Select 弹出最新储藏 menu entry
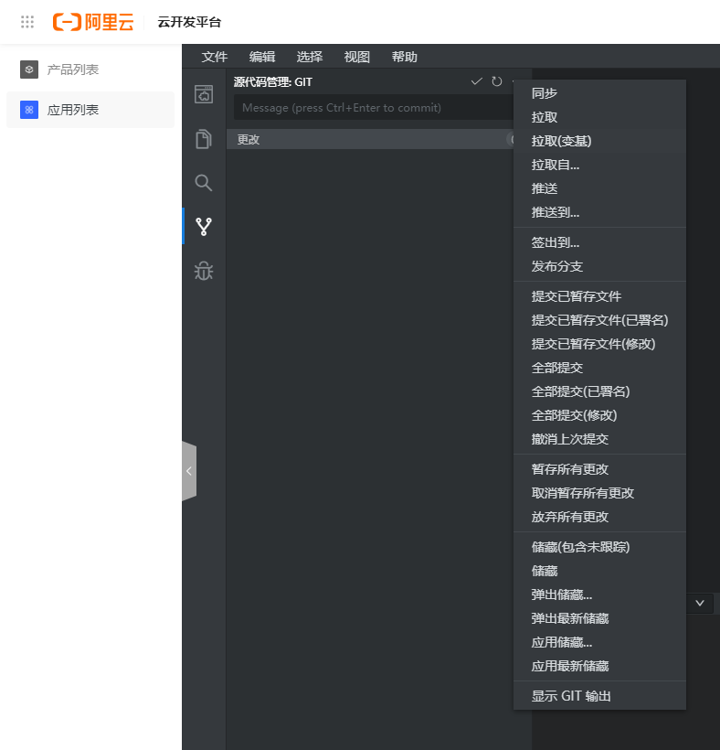 [599, 618]
